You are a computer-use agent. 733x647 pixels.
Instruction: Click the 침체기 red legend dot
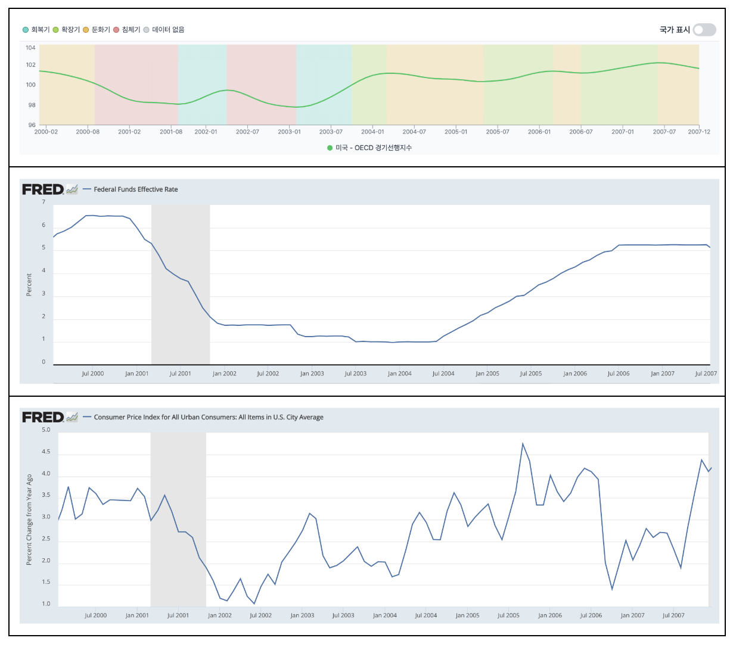tap(116, 30)
